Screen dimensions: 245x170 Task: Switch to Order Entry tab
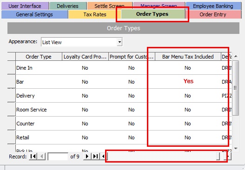point(213,14)
